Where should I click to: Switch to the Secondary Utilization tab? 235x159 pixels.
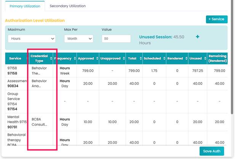67,6
